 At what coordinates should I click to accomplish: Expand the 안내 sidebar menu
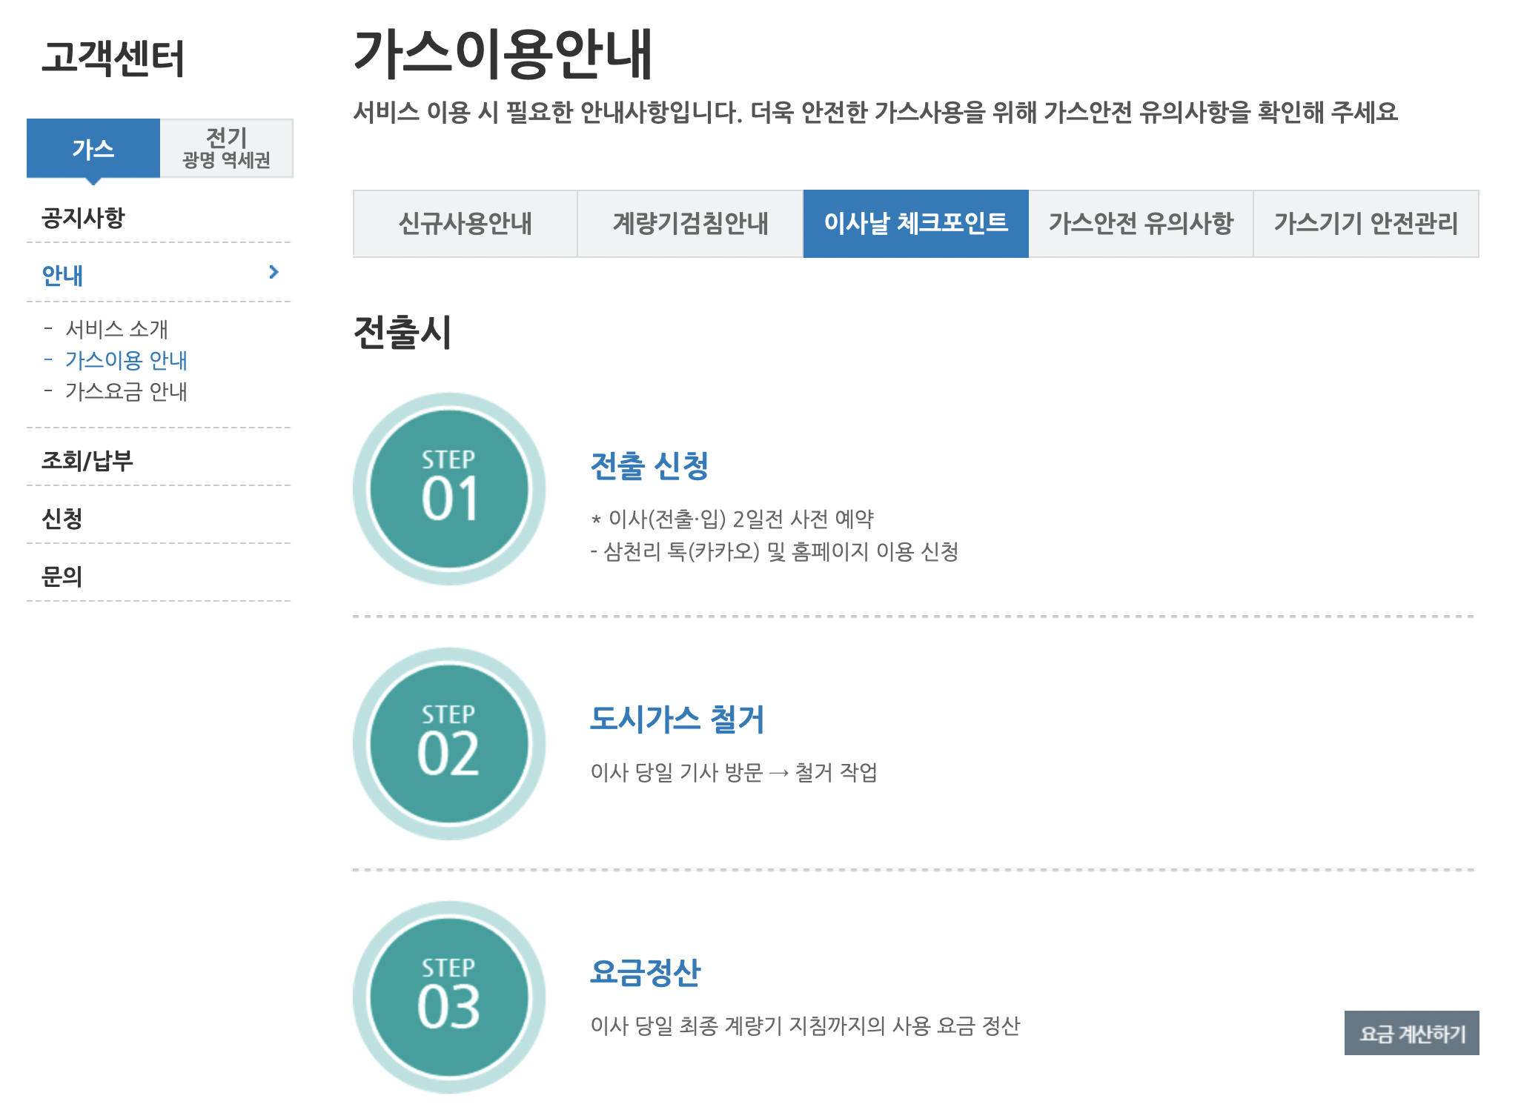click(x=63, y=276)
